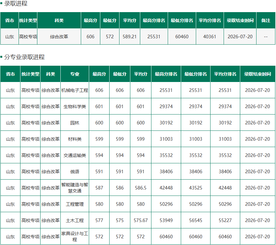The image size is (276, 245).
Task: Select the 智能建造与智慧交通 major cell
Action: click(75, 188)
